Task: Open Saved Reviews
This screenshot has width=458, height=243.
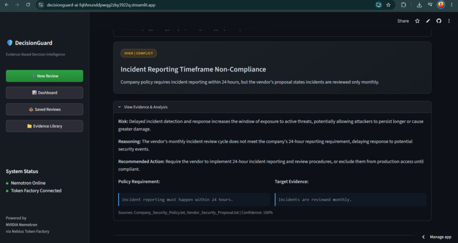Action: coord(44,110)
